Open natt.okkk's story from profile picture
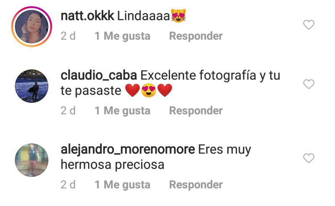Screen dimensions: 335x206 pyautogui.click(x=32, y=26)
